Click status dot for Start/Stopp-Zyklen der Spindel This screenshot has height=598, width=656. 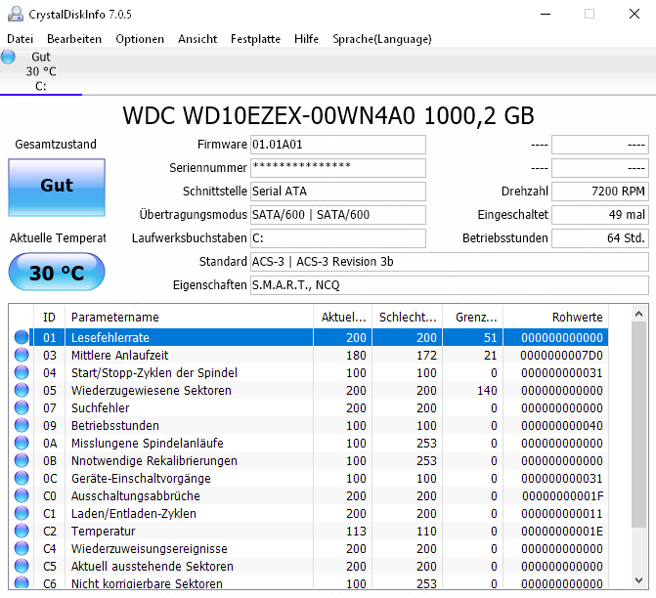pyautogui.click(x=22, y=372)
